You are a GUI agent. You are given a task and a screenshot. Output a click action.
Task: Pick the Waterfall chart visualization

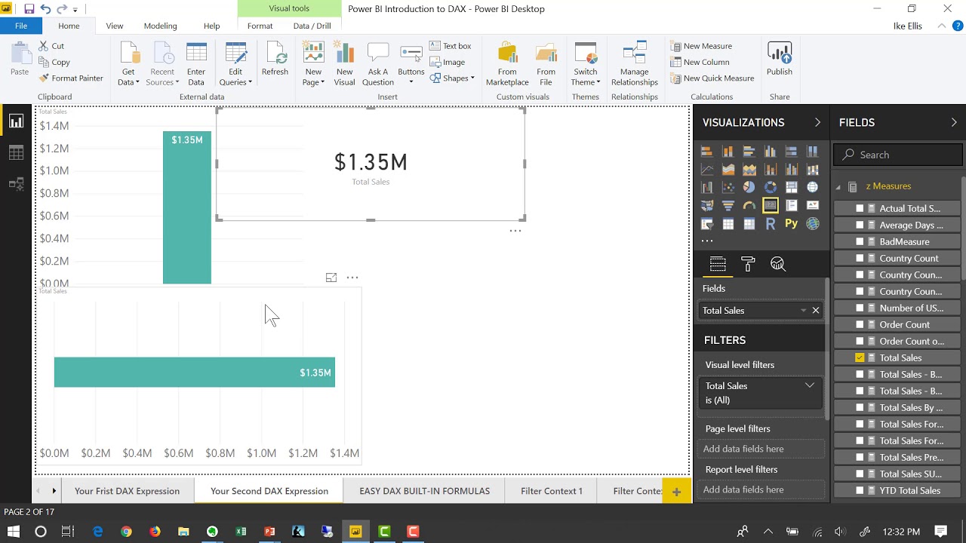[707, 187]
